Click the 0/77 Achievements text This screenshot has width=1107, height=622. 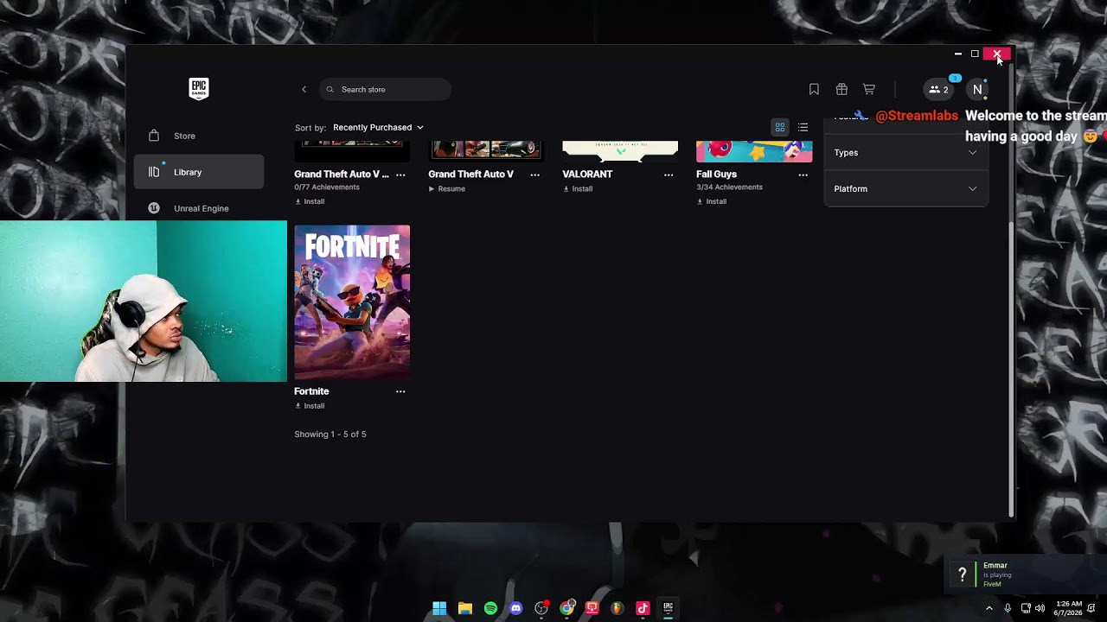coord(327,187)
